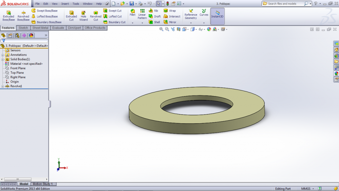The image size is (339, 191).
Task: Expand the Curves dropdown arrow
Action: 204,23
